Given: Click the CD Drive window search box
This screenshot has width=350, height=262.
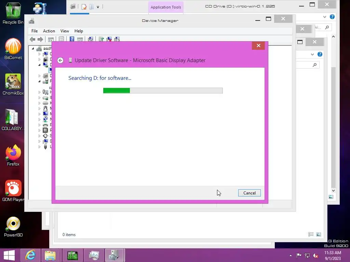Looking at the screenshot, I should (x=323, y=27).
